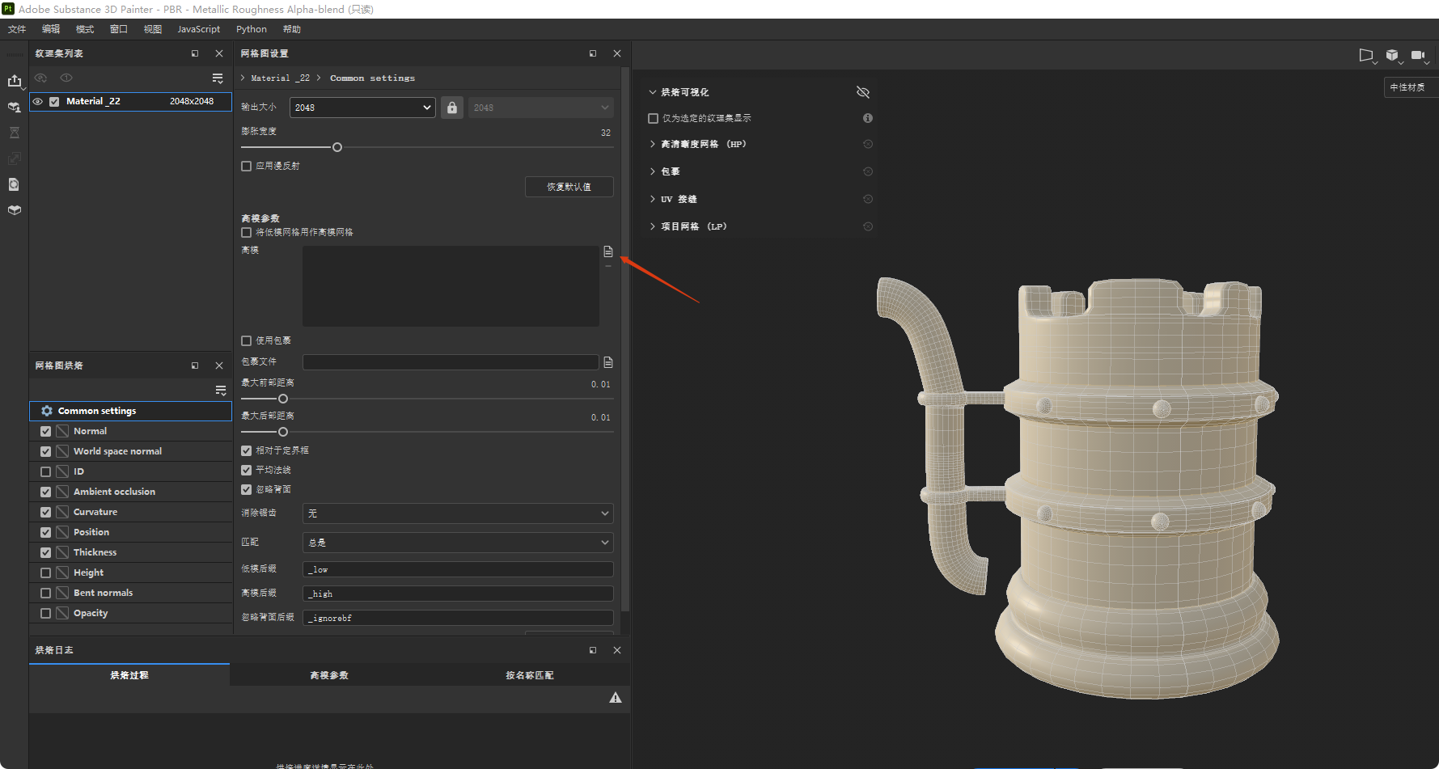1439x769 pixels.
Task: Open the 匹配 dropdown set to 总是
Action: 458,543
